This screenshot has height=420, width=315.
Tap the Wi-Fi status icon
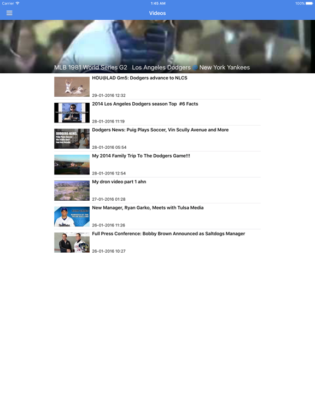(17, 3)
